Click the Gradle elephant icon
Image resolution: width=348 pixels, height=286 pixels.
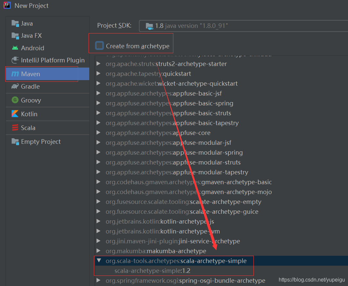click(x=15, y=86)
